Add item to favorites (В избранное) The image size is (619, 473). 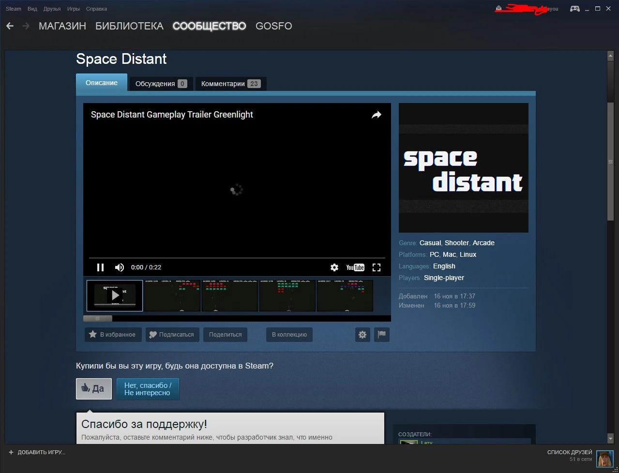pyautogui.click(x=113, y=334)
